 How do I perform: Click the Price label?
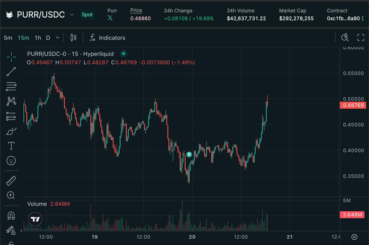click(136, 10)
